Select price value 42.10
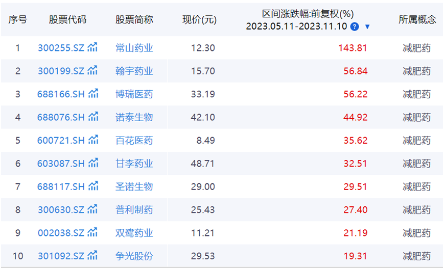This screenshot has height=269, width=444. [x=203, y=117]
